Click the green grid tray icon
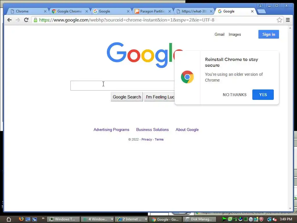The width and height of the screenshot is (297, 223). tap(246, 219)
